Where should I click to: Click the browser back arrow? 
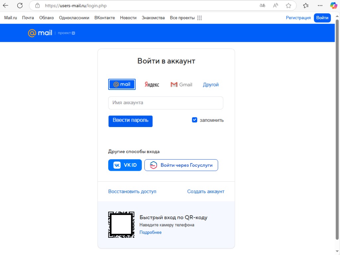pos(6,6)
